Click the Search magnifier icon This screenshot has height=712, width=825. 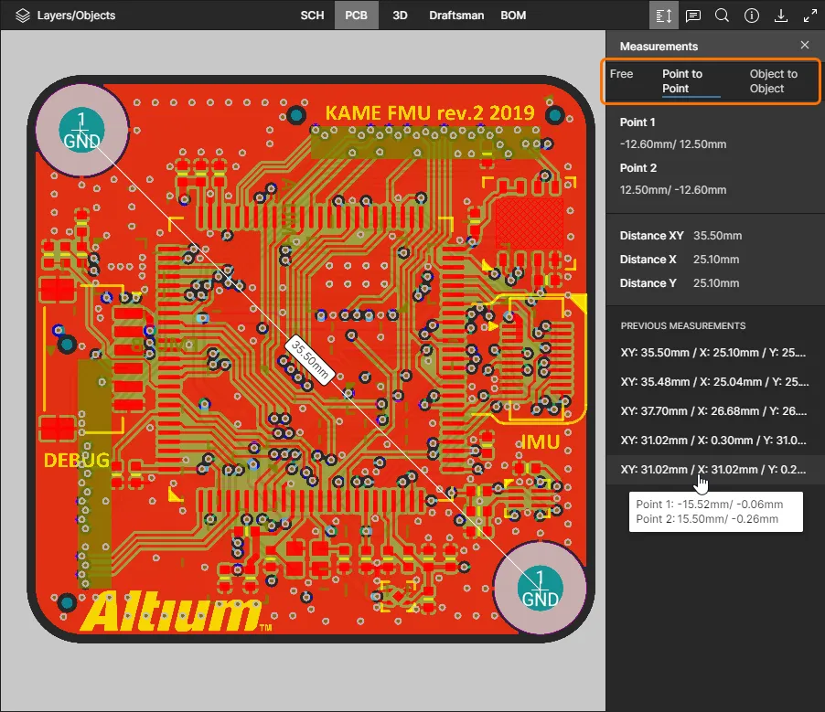coord(723,16)
